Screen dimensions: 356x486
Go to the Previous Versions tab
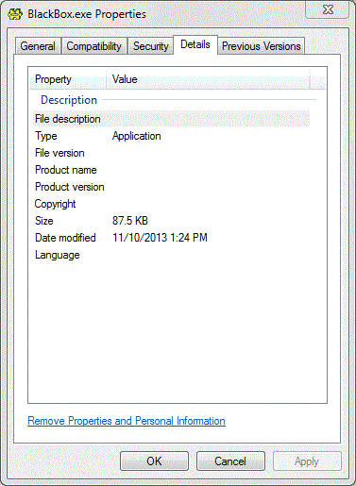pos(262,46)
